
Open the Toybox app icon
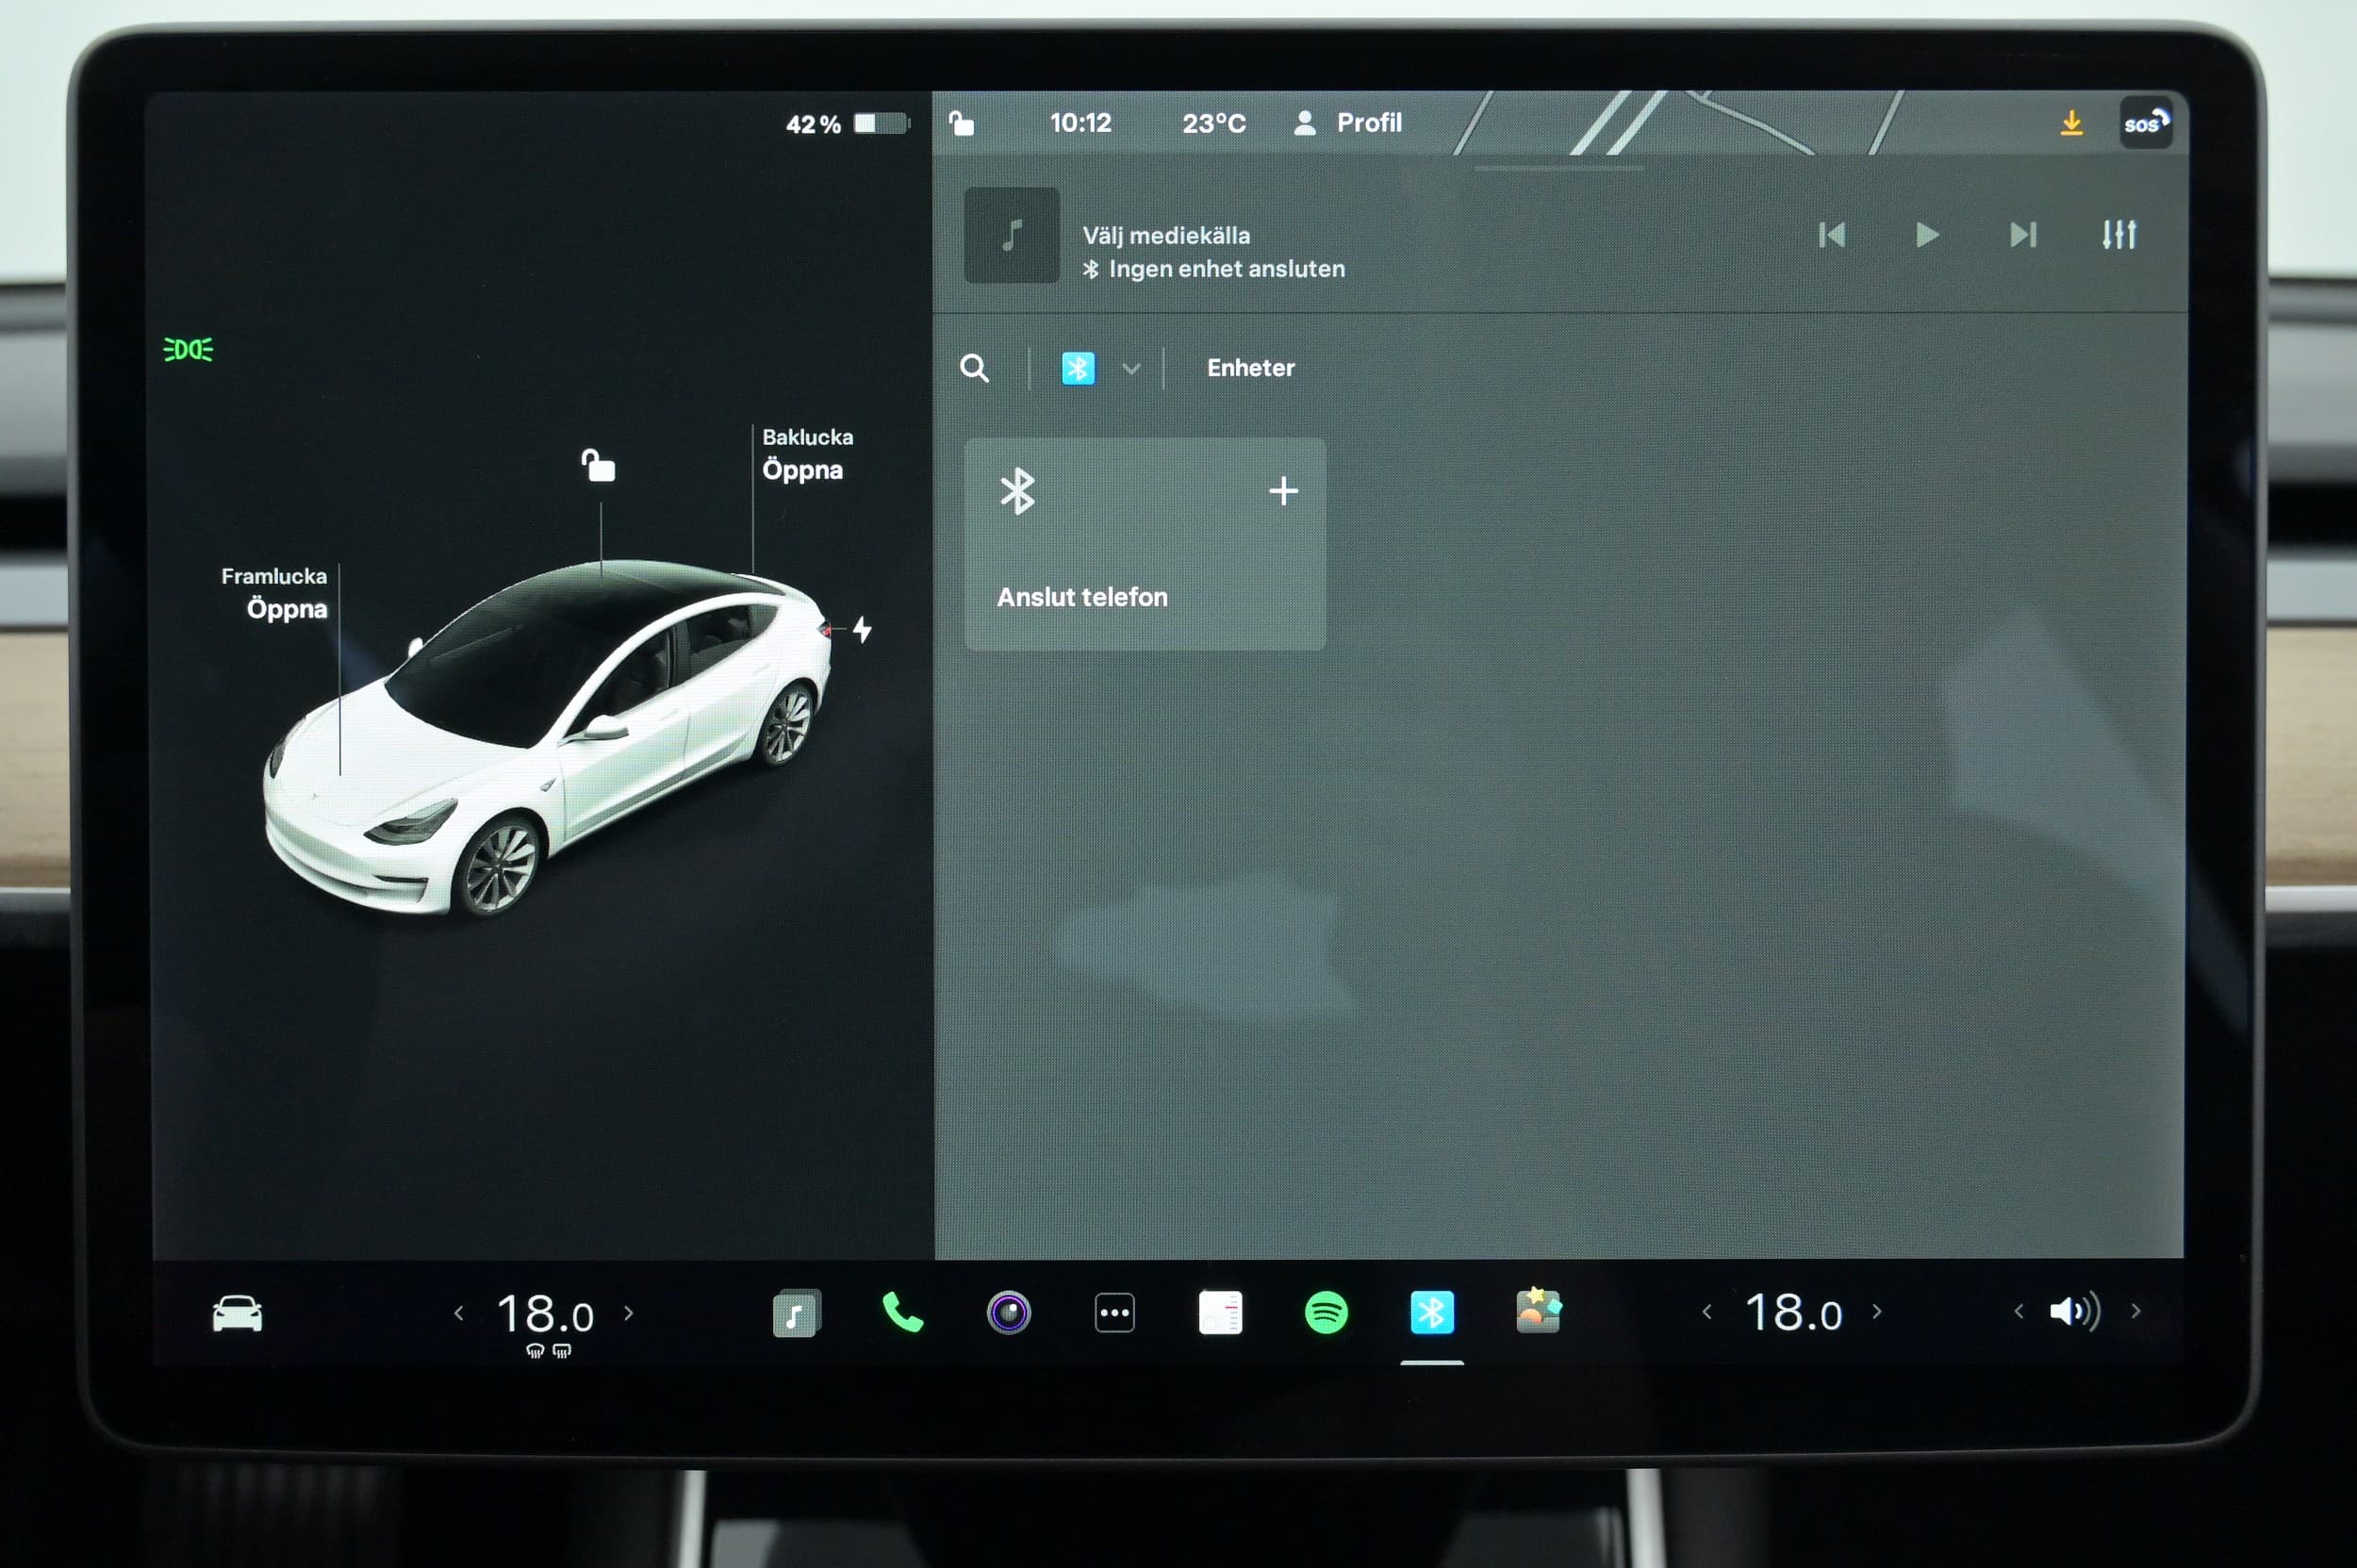1538,1311
